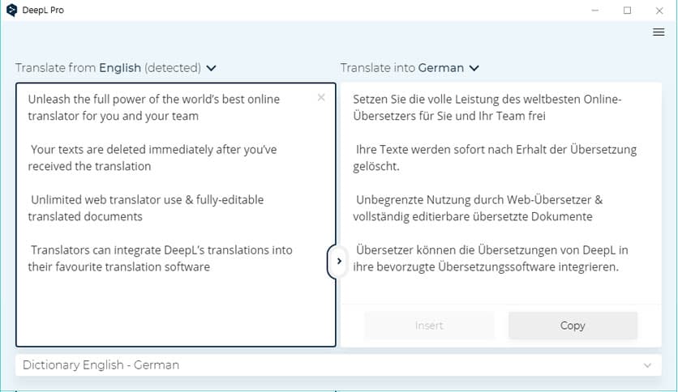Open the Translate into German language dropdown
This screenshot has height=392, width=678.
pos(410,68)
